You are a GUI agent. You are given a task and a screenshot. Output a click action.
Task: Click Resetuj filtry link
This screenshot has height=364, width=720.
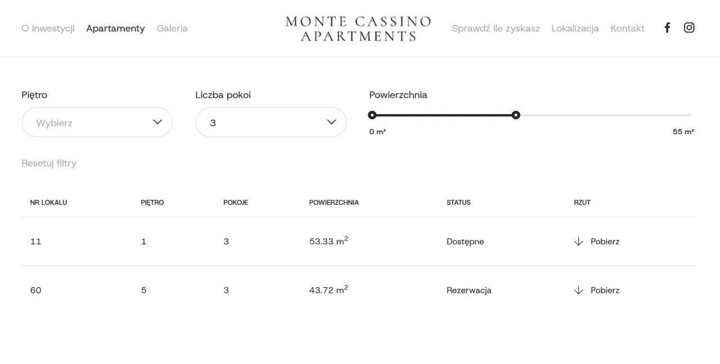[49, 163]
